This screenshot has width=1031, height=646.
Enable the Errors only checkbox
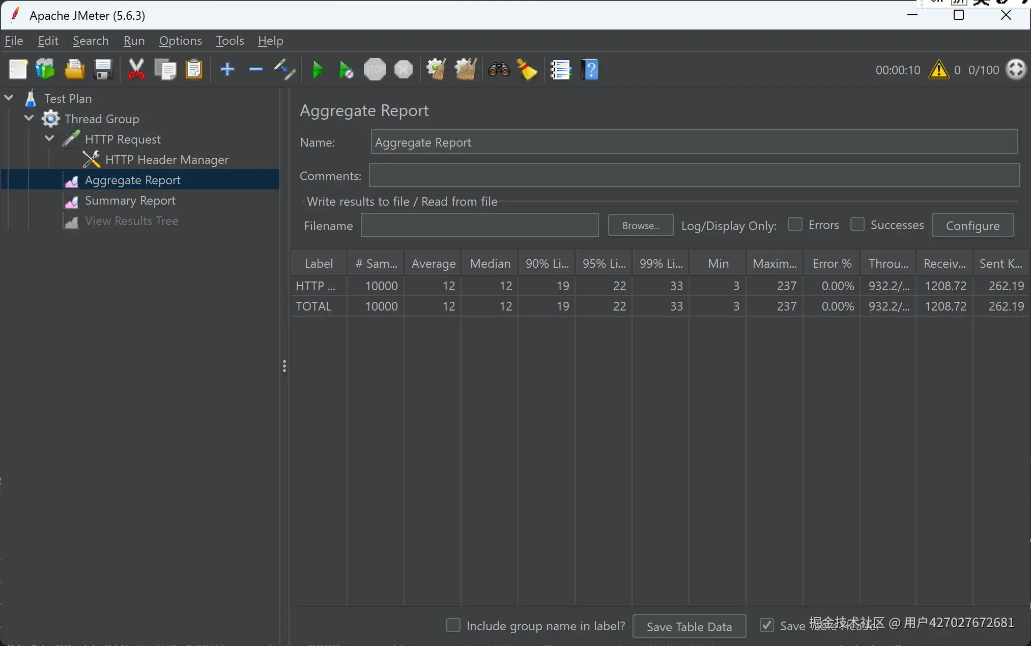[795, 224]
